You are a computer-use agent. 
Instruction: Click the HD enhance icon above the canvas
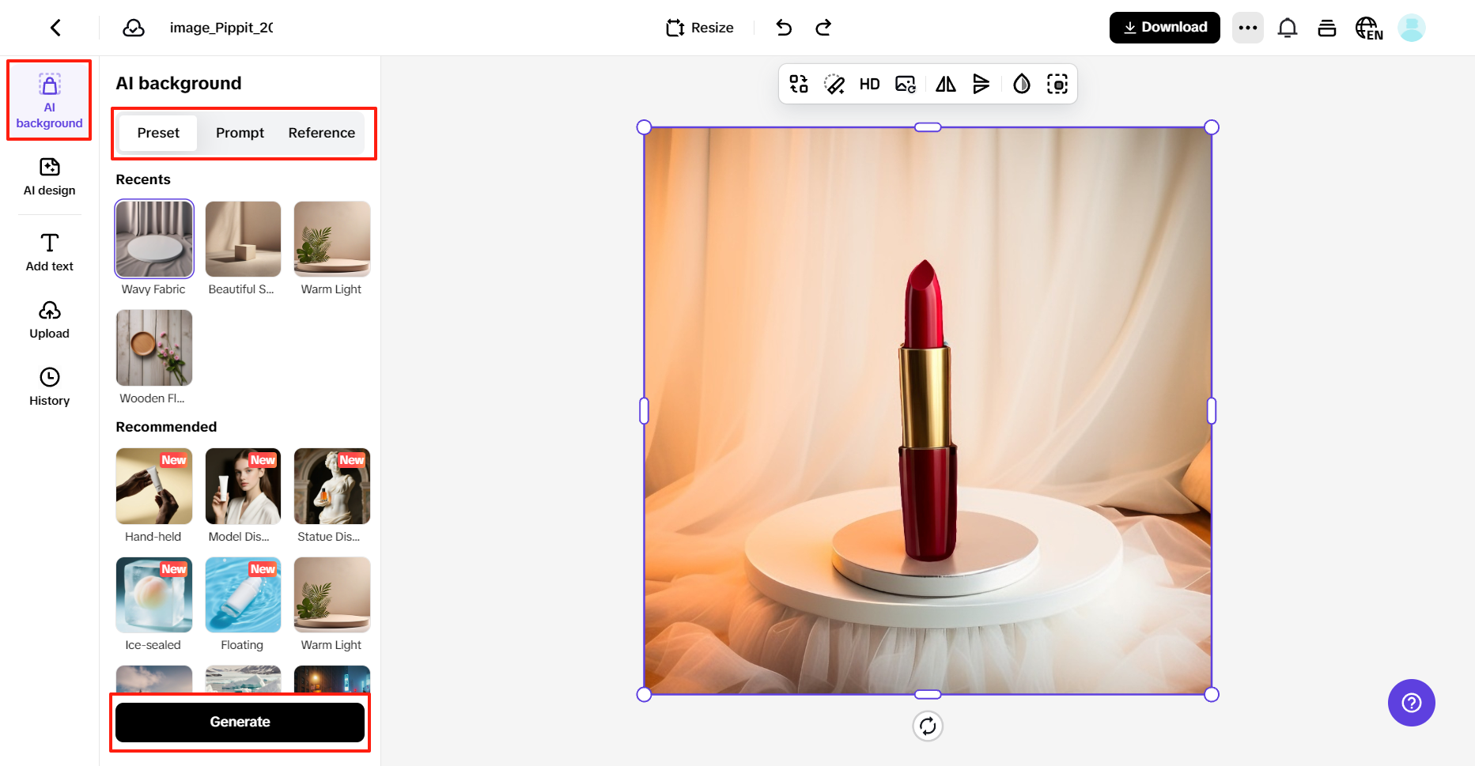[869, 84]
